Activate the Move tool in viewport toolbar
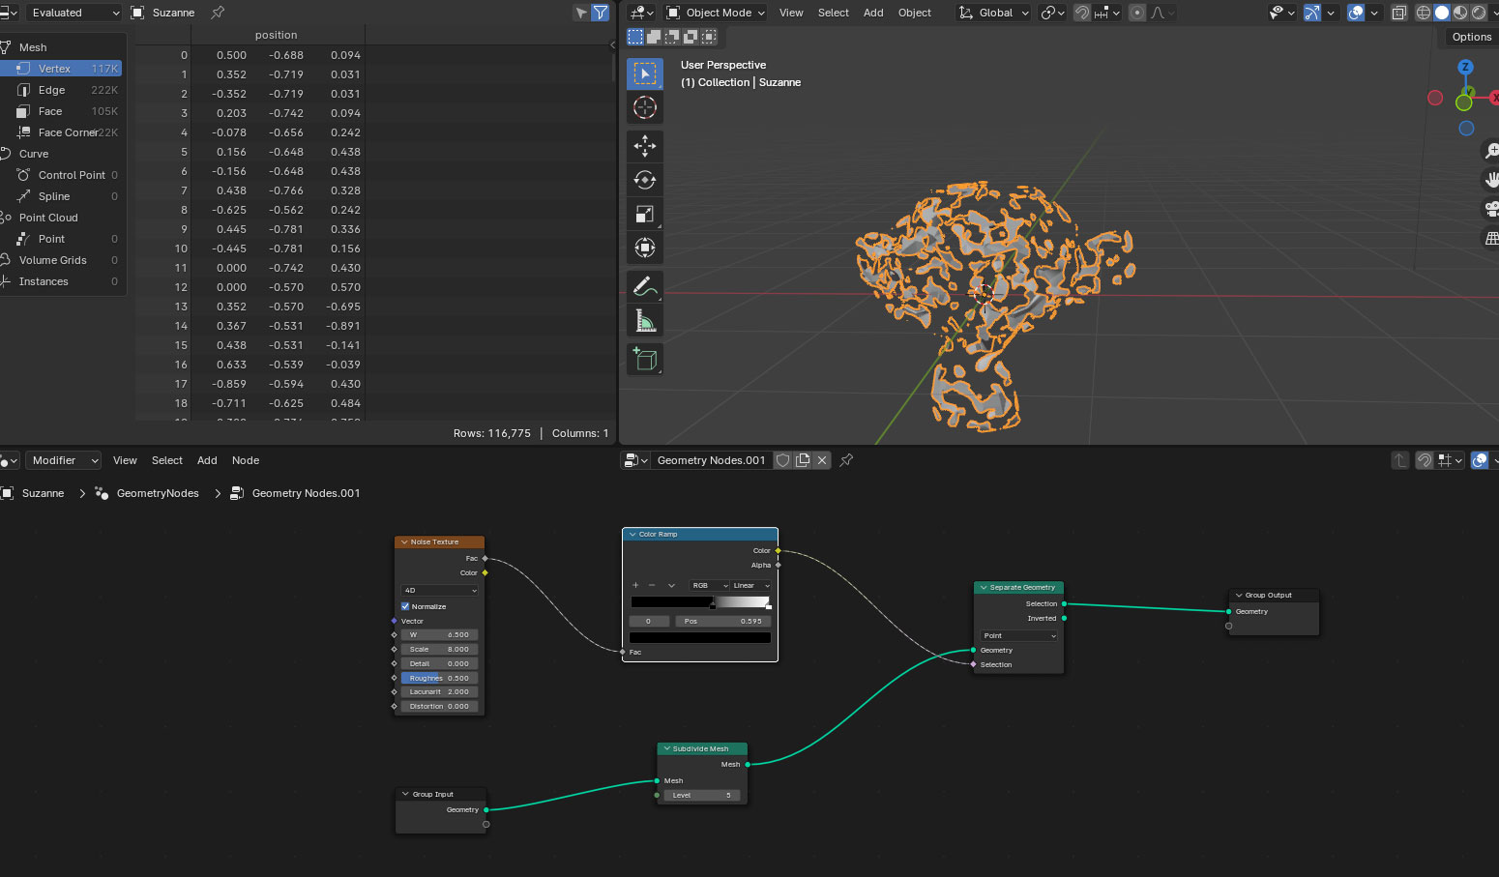 [x=645, y=145]
